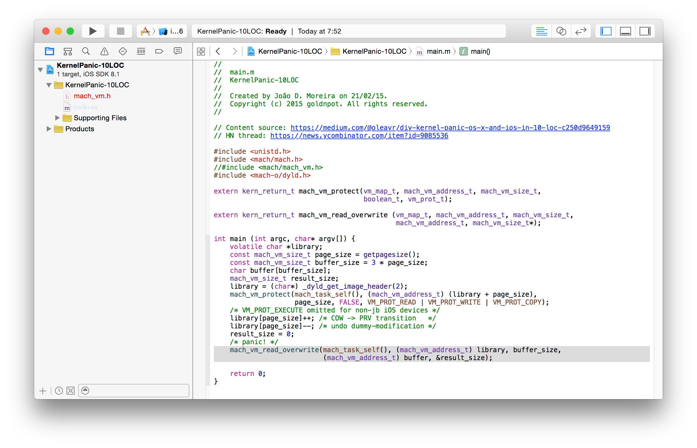The width and height of the screenshot is (697, 448).
Task: Open the Issue navigator warning icon
Action: pyautogui.click(x=104, y=51)
